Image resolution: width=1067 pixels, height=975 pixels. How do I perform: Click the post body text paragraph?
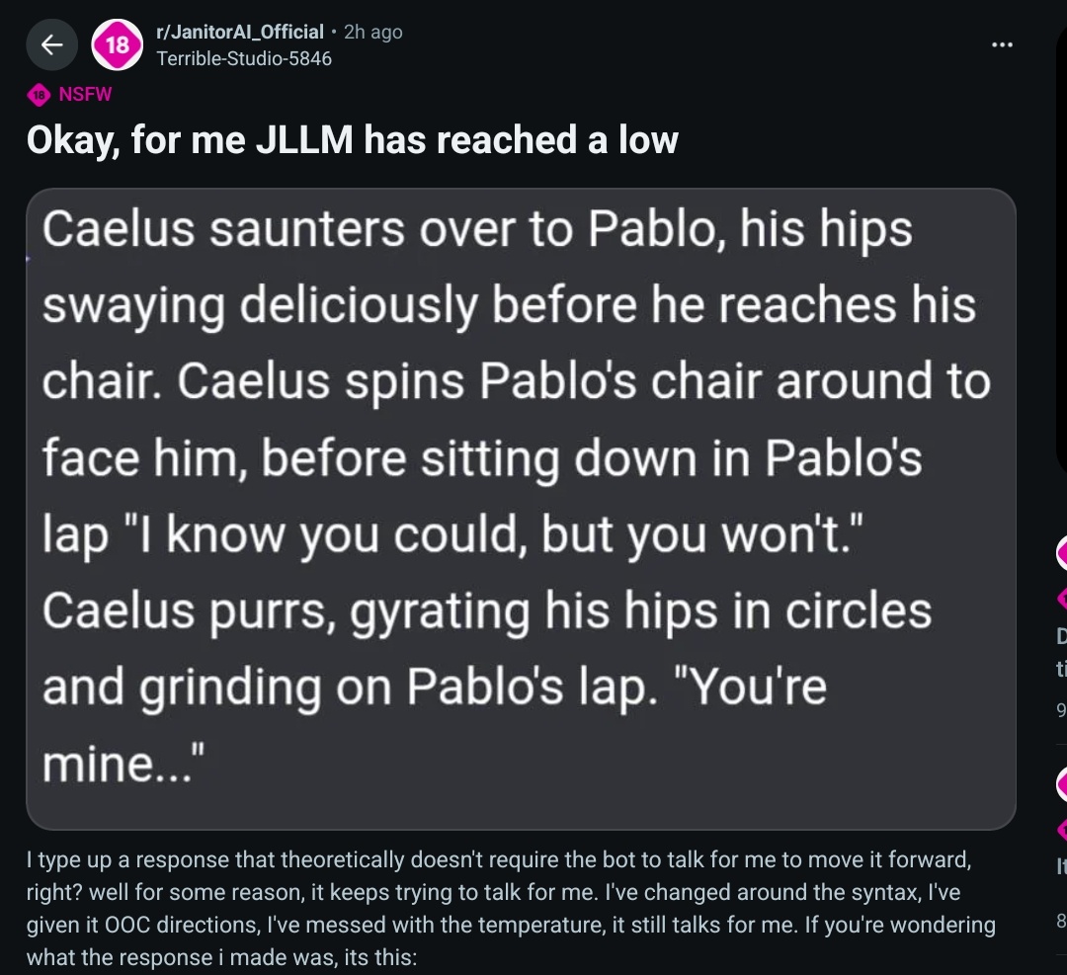(511, 909)
